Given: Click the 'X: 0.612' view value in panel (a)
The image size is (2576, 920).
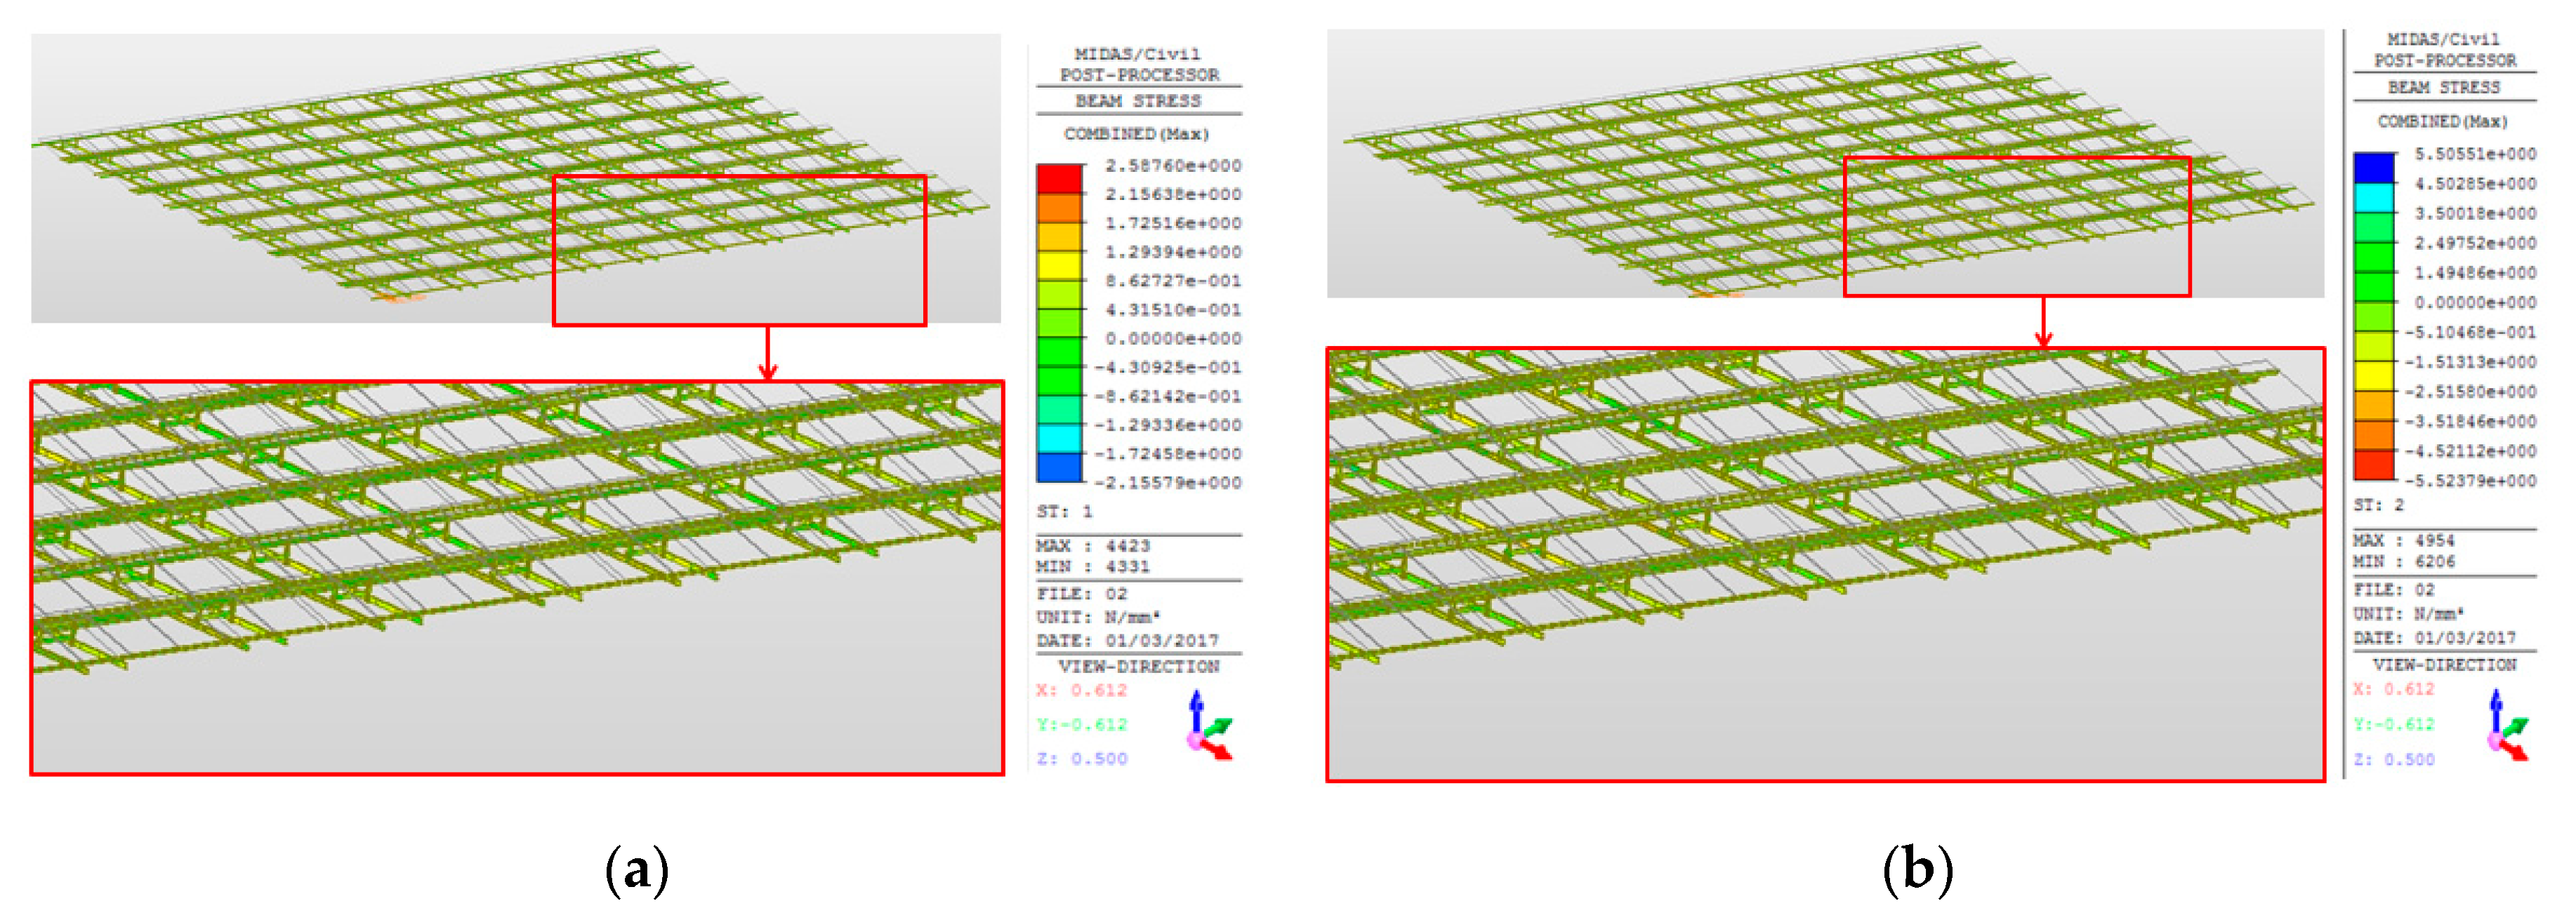Looking at the screenshot, I should point(1081,690).
